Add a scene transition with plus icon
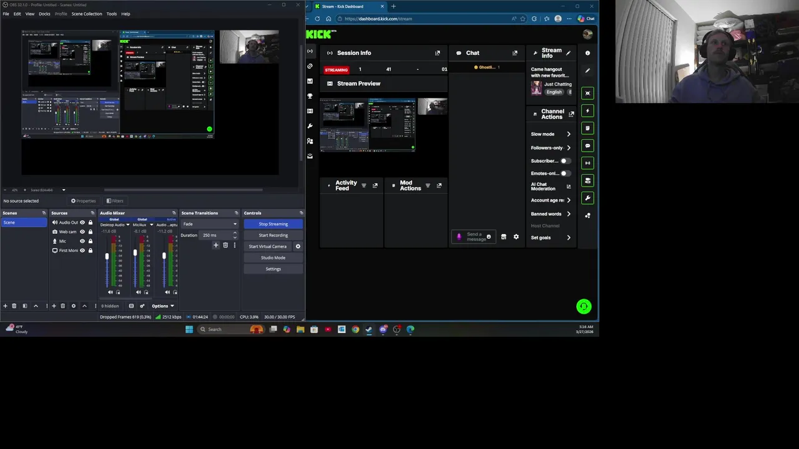The height and width of the screenshot is (449, 799). 216,245
